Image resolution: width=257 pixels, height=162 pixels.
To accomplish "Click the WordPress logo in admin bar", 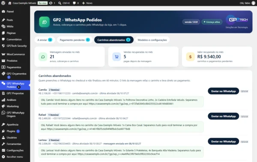I will 3,3.
